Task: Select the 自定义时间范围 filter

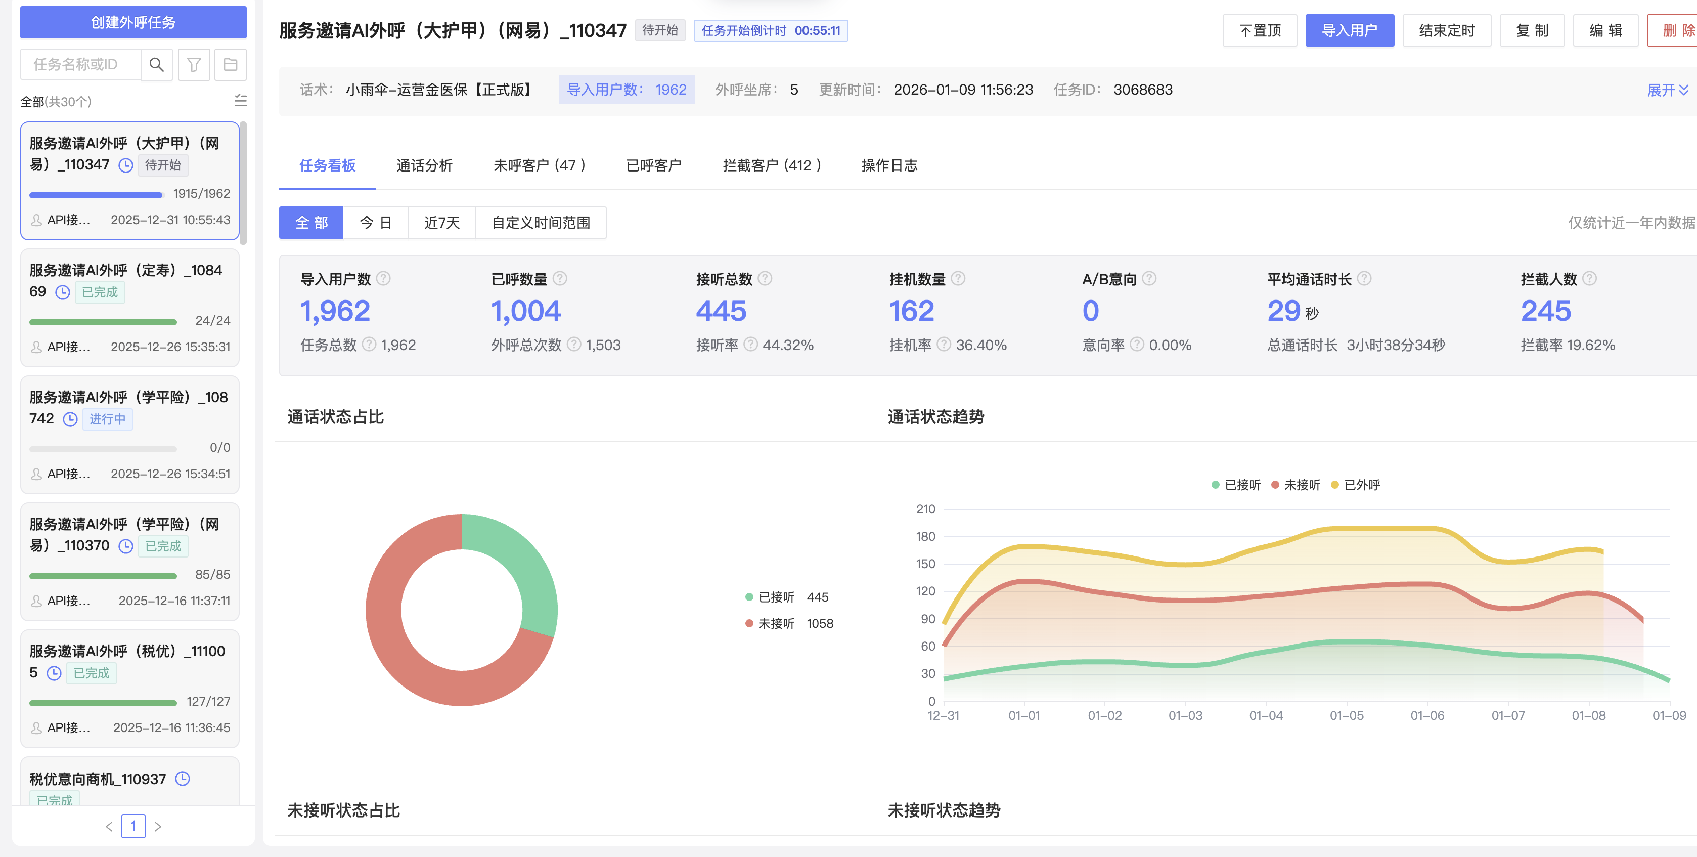Action: 540,223
